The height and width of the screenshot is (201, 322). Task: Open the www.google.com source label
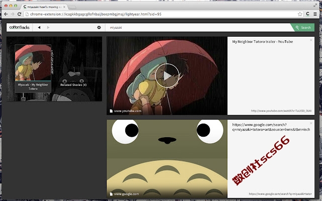click(x=126, y=194)
